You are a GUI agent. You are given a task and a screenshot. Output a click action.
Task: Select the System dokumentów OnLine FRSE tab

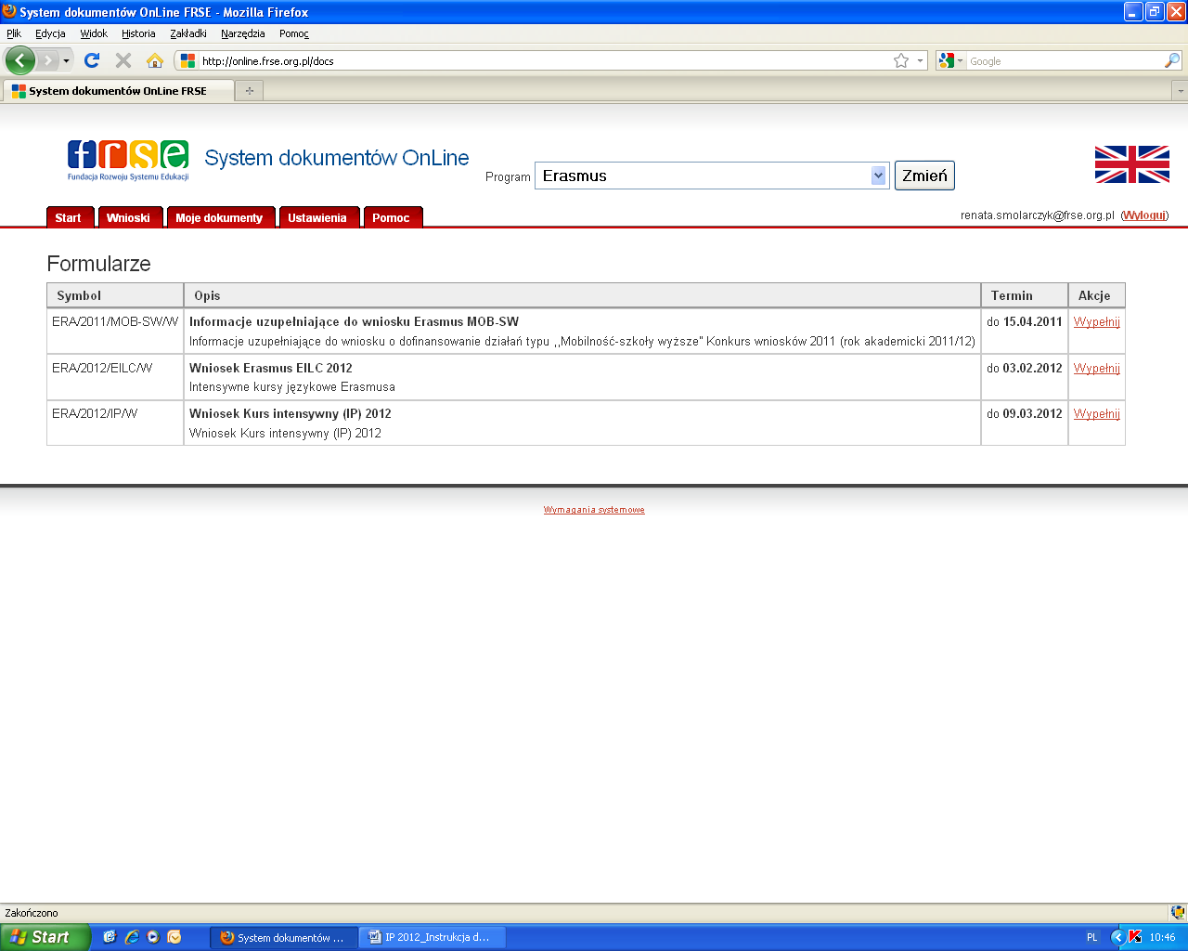click(x=118, y=91)
